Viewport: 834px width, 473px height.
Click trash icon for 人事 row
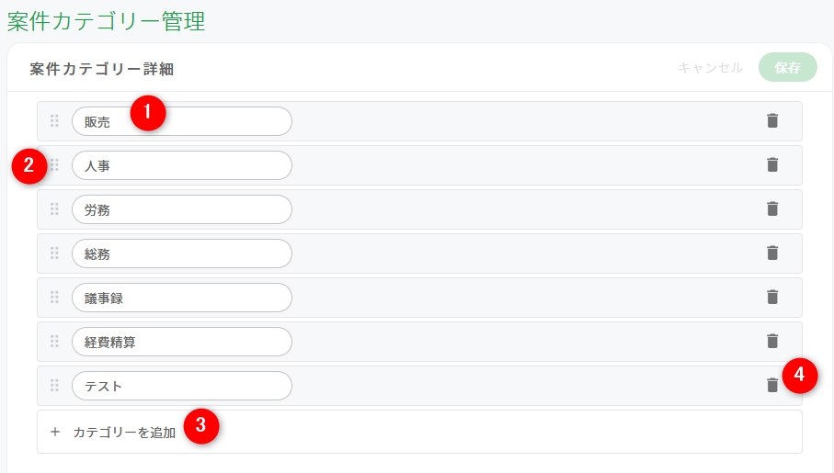pos(772,164)
